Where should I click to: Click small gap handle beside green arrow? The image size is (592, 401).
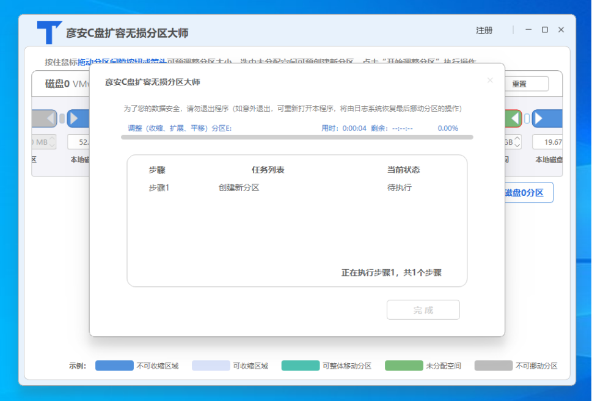click(x=527, y=119)
